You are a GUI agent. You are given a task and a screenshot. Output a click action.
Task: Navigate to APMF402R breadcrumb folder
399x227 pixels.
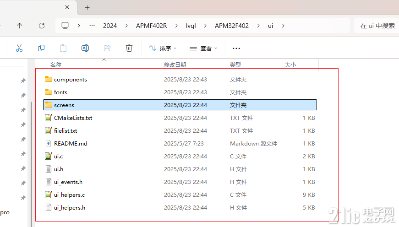click(152, 26)
